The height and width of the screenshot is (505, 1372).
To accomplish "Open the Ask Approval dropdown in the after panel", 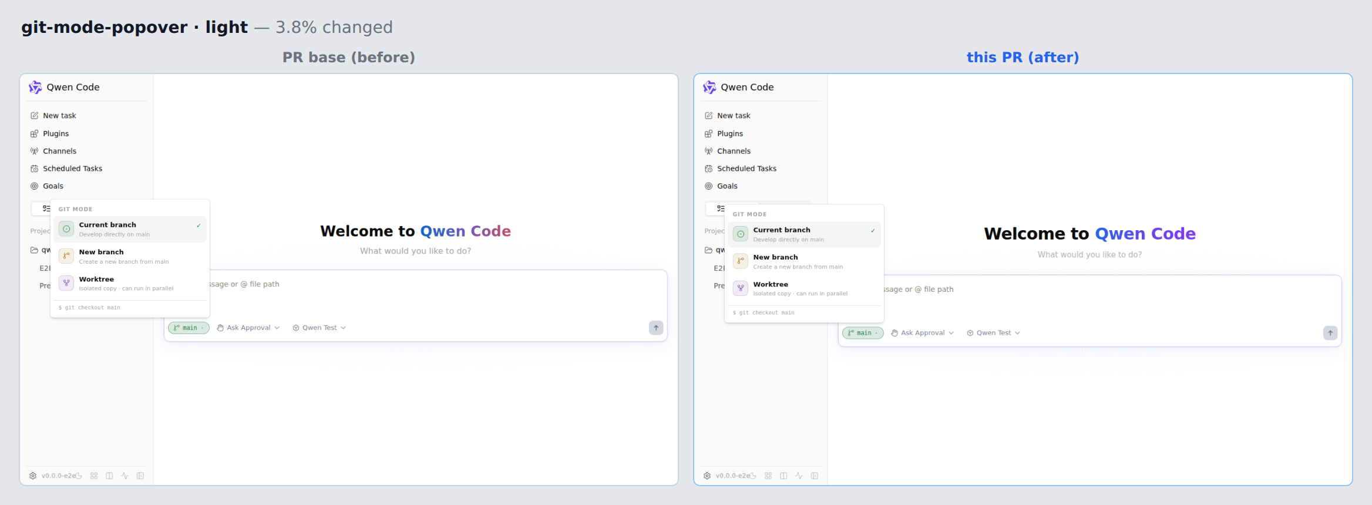I will [922, 333].
